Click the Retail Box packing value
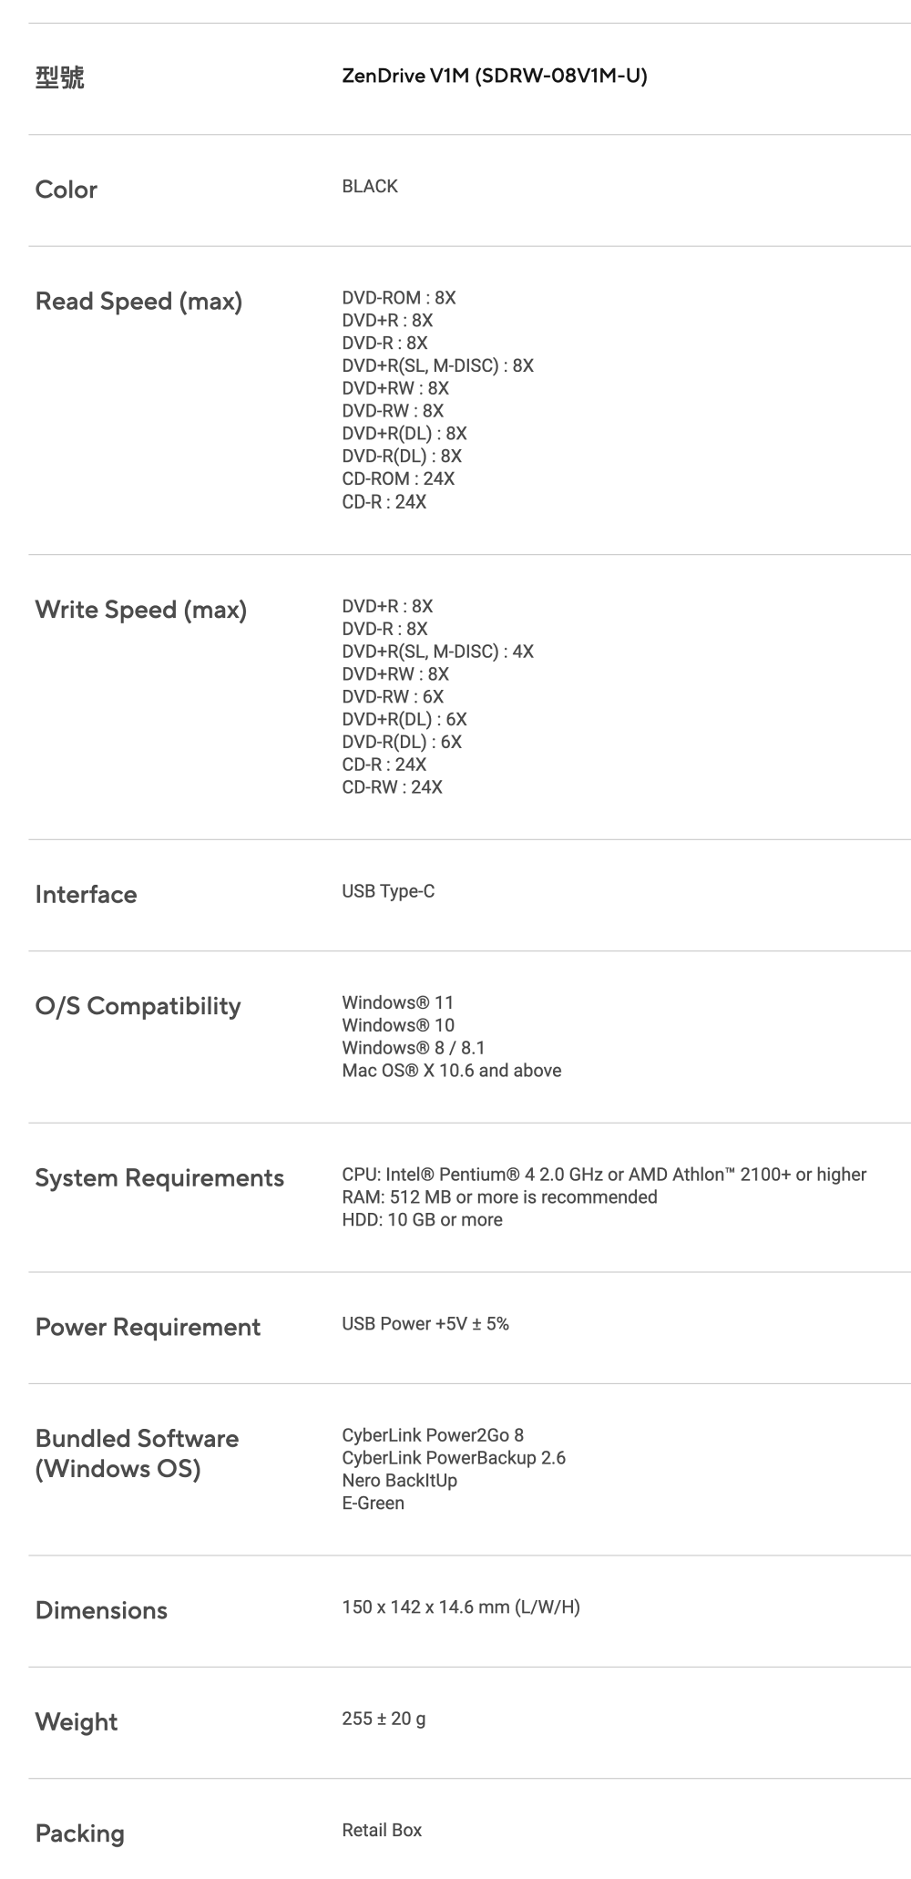911x1879 pixels. tap(381, 1830)
